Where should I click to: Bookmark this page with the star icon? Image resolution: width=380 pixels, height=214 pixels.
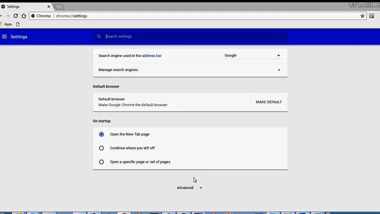[362, 16]
